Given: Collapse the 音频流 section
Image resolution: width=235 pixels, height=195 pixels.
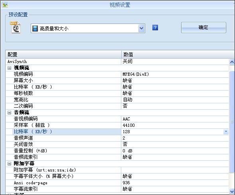Looking at the screenshot, I should tap(9, 112).
